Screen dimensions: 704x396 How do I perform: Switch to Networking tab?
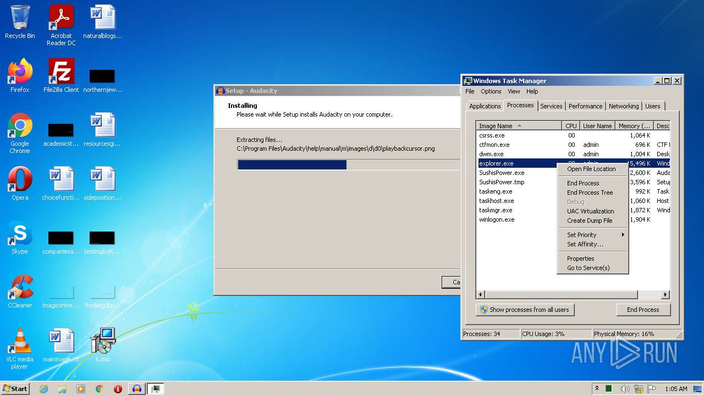tap(624, 106)
